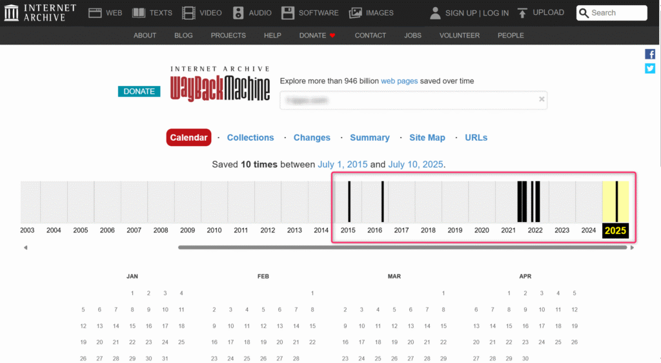The image size is (661, 363).
Task: Click the user account person icon
Action: (x=435, y=13)
